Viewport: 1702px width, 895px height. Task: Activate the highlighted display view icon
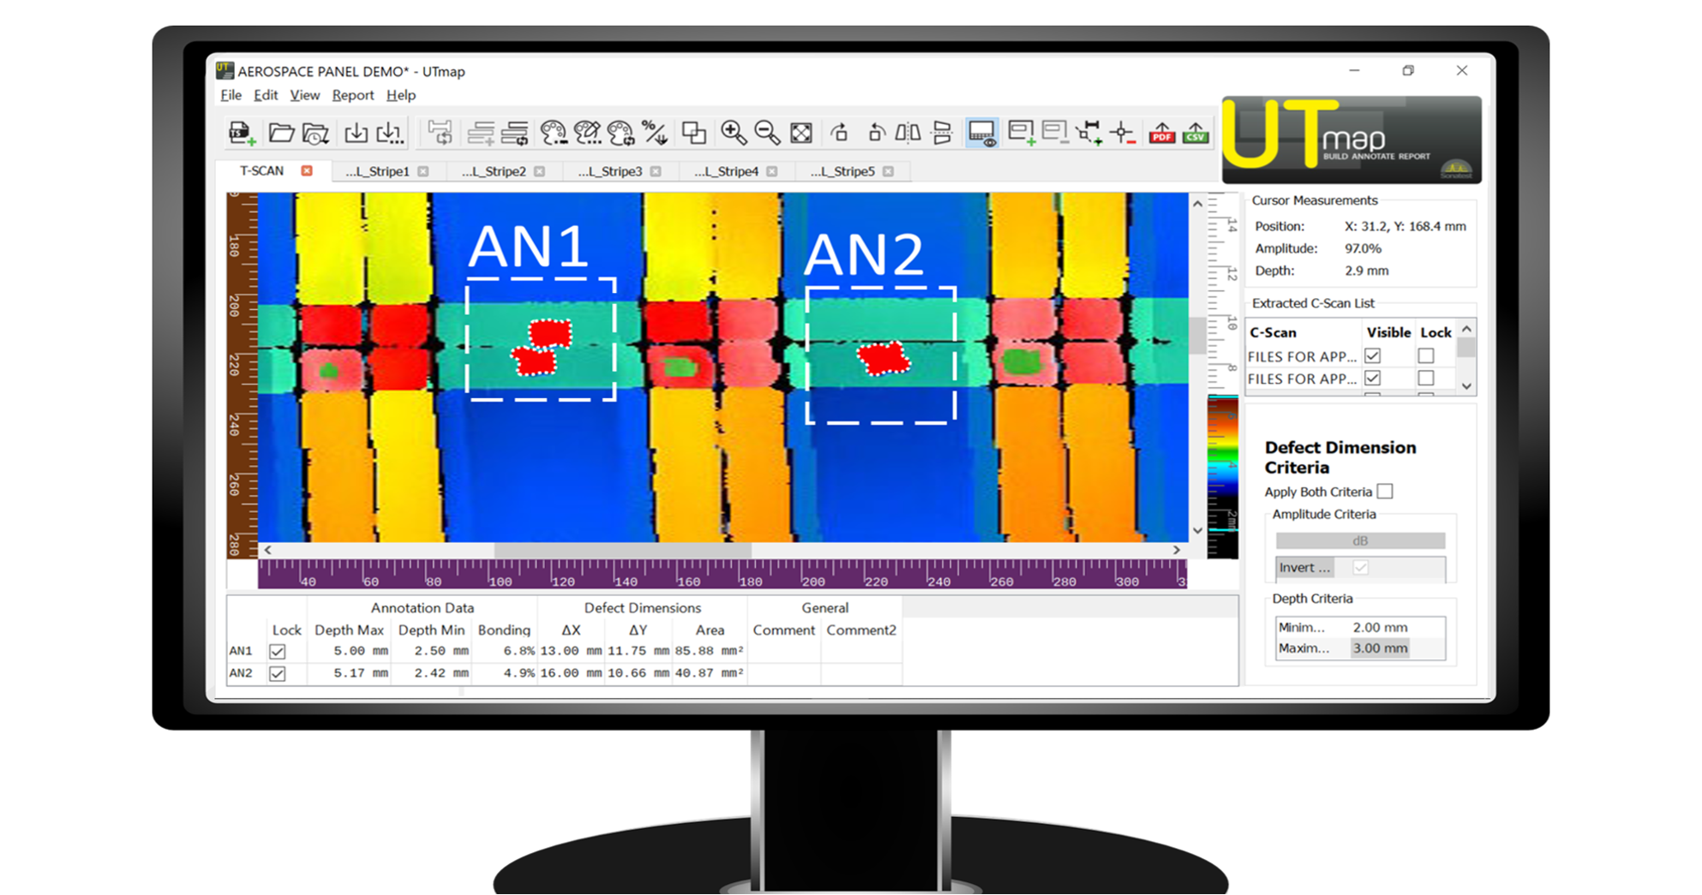coord(980,132)
